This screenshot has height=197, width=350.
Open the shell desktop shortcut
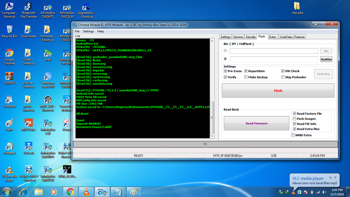48,55
